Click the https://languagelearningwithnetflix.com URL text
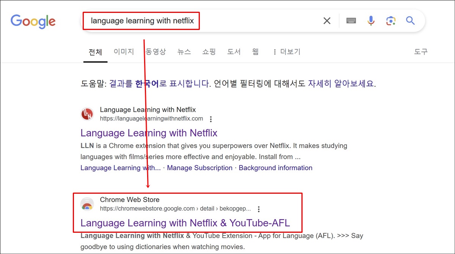Screen dimensions: 455x254 (152, 119)
